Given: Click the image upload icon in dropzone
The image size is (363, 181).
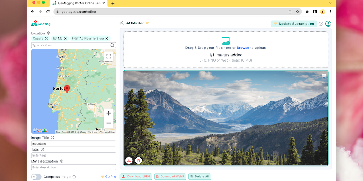Looking at the screenshot, I should pyautogui.click(x=226, y=41).
